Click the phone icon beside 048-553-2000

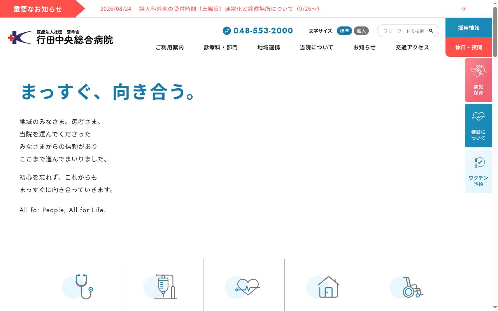coord(227,31)
